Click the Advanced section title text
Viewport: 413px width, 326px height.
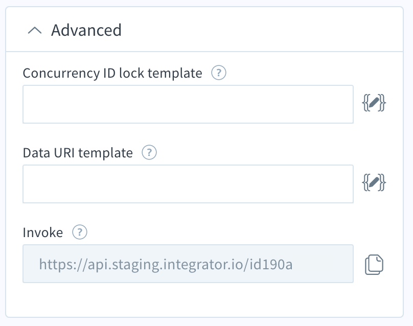click(x=86, y=30)
